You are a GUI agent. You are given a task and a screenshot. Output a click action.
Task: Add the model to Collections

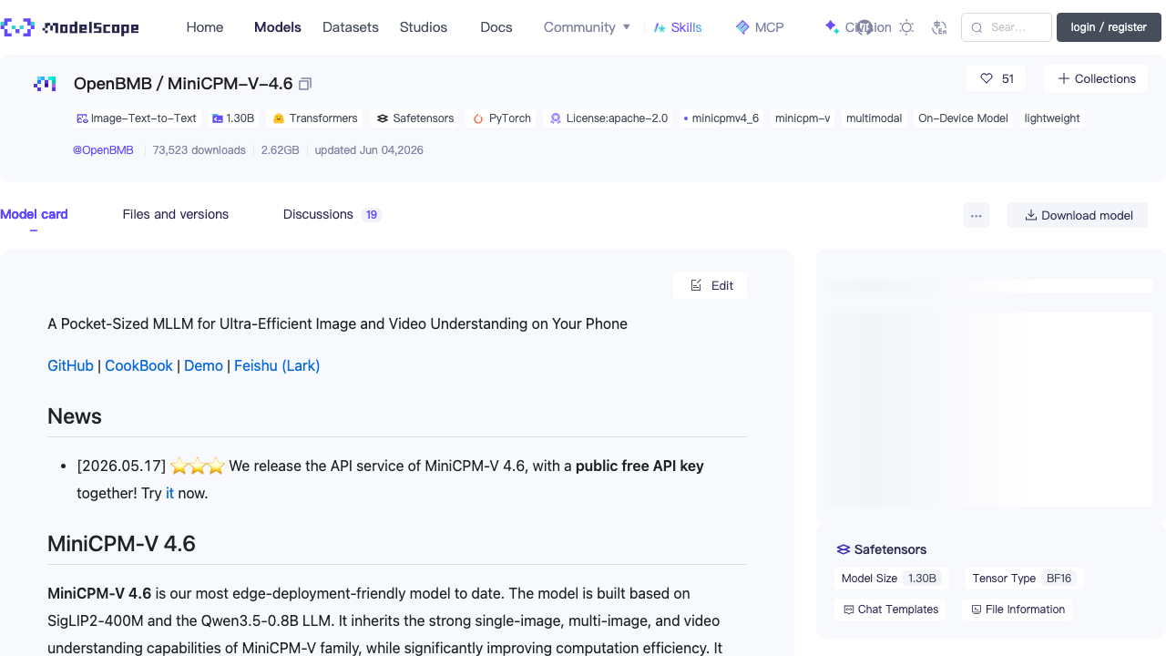[x=1097, y=78]
